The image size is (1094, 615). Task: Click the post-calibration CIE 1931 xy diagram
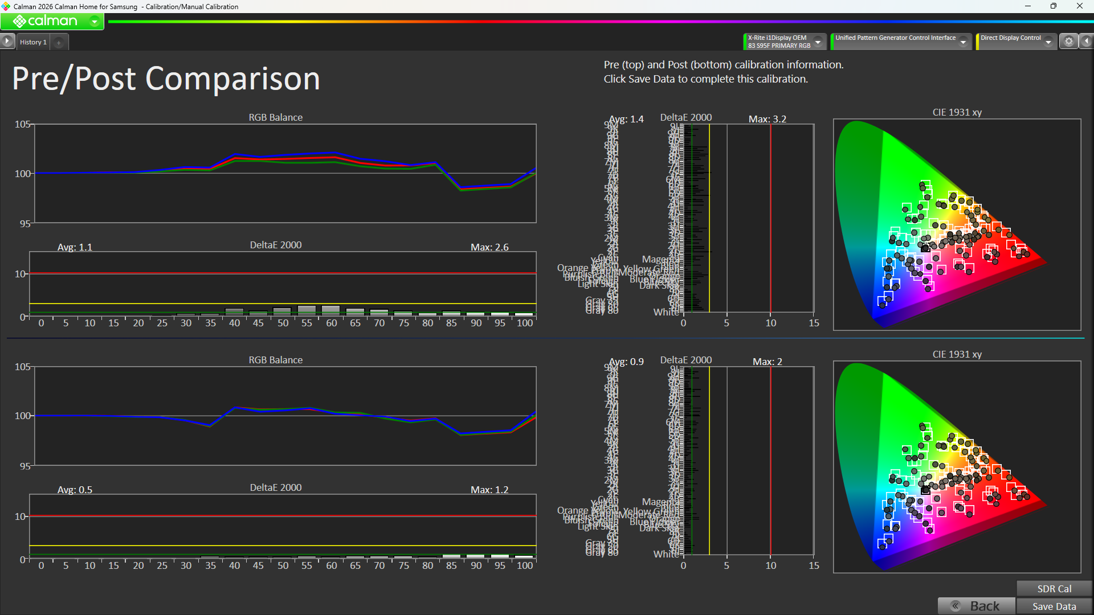(957, 466)
